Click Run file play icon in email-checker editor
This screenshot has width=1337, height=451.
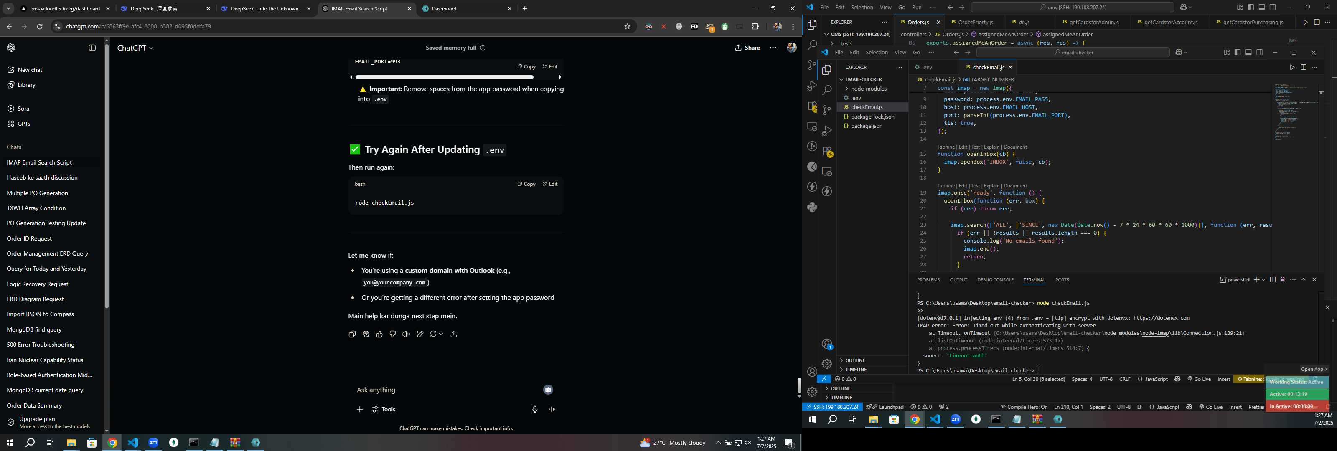pyautogui.click(x=1292, y=68)
